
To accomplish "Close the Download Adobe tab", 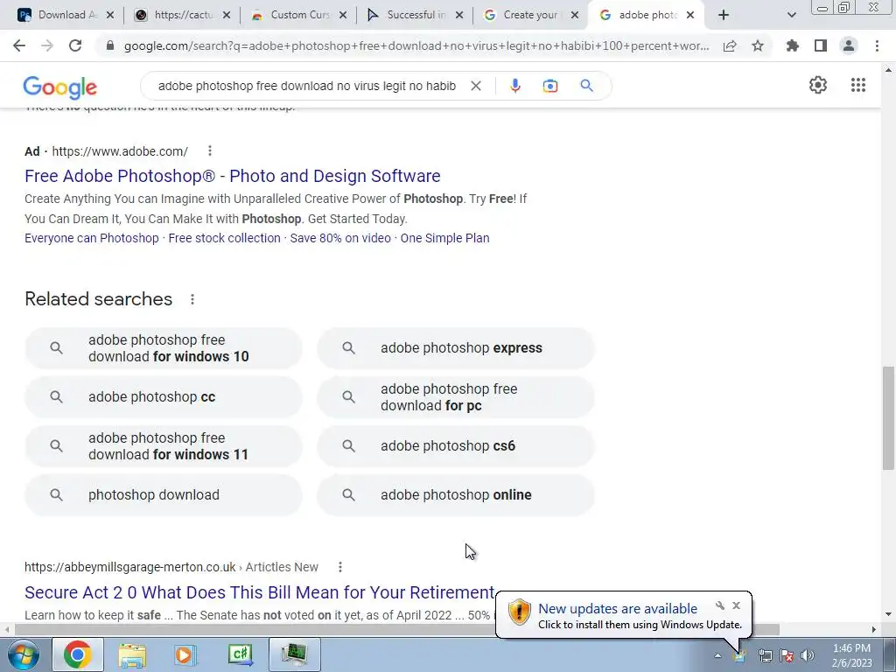I will click(110, 15).
